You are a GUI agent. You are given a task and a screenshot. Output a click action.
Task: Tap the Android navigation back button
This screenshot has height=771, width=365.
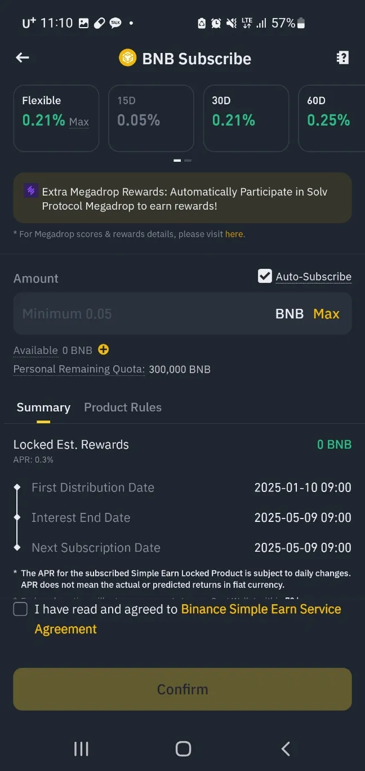(x=285, y=748)
